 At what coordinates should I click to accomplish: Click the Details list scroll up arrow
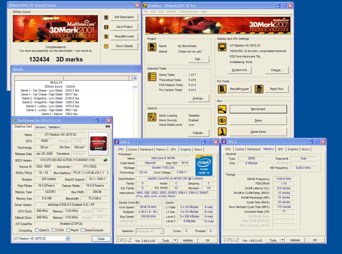tap(135, 78)
